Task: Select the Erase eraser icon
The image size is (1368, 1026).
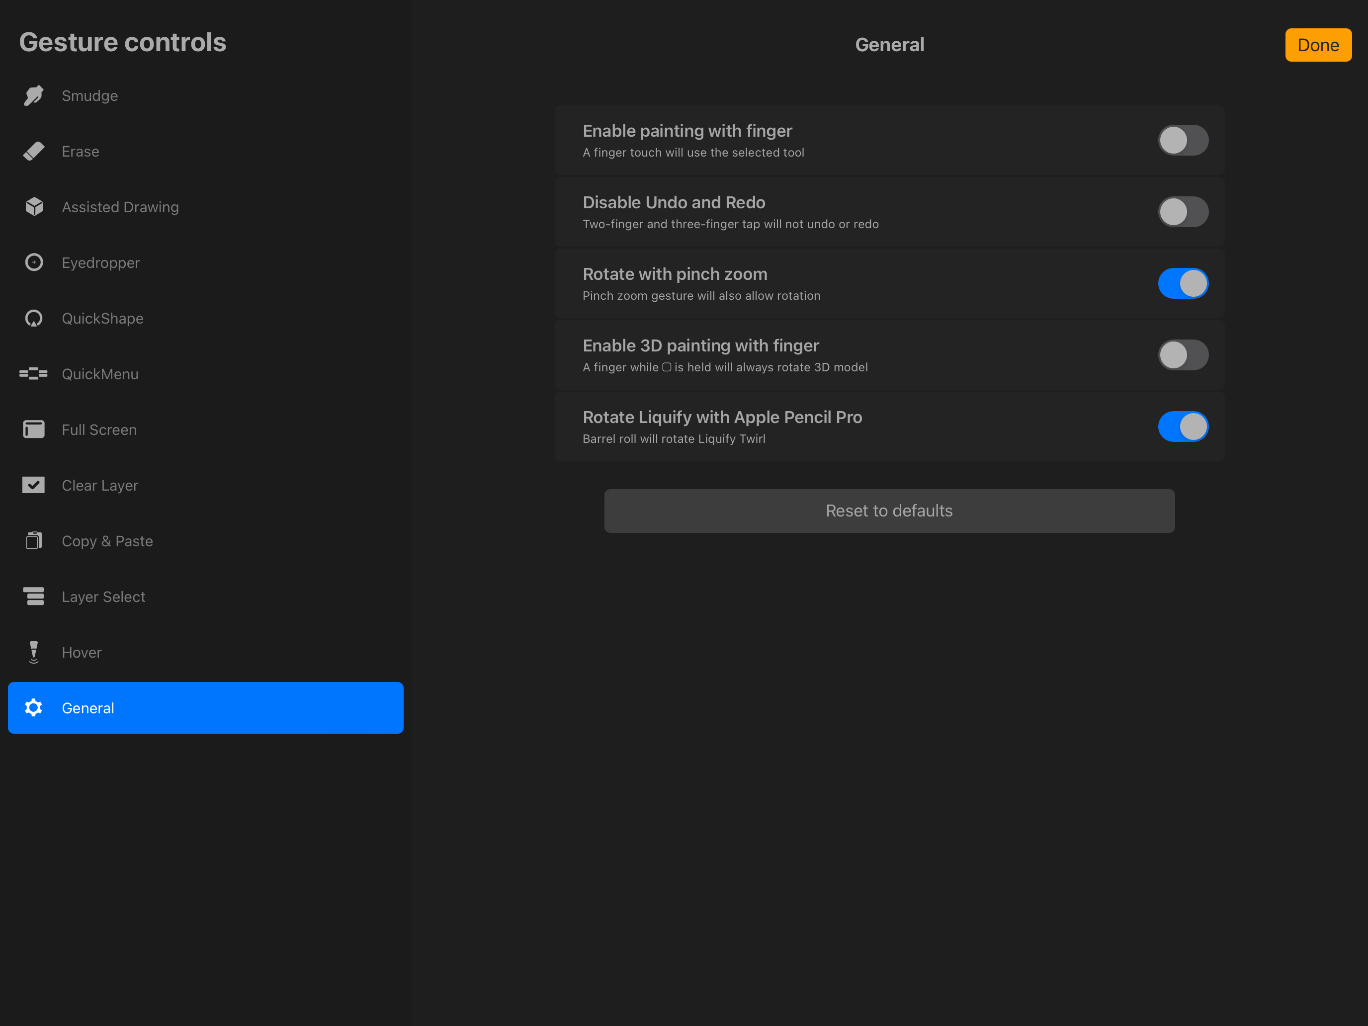Action: 33,152
